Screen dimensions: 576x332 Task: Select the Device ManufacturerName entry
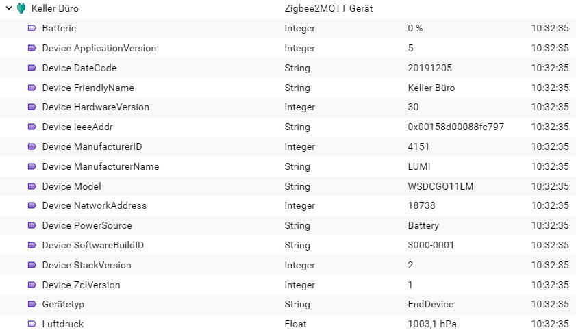(288, 166)
